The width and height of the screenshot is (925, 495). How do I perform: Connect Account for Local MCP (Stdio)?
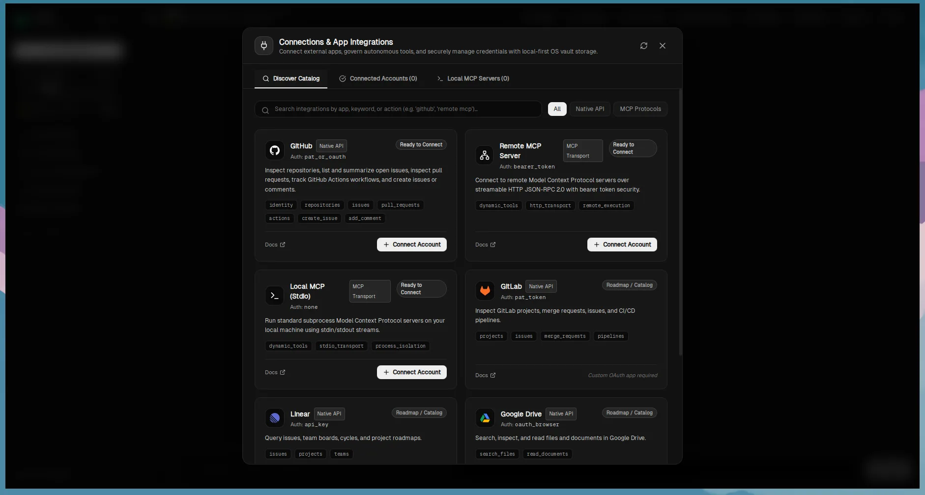pyautogui.click(x=412, y=372)
